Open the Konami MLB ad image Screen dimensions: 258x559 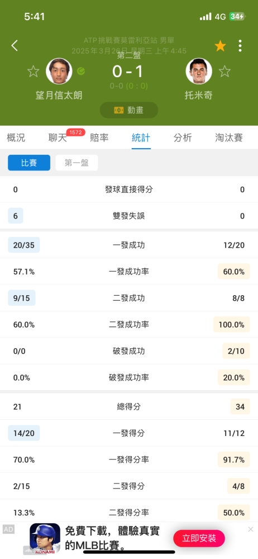click(x=45, y=539)
